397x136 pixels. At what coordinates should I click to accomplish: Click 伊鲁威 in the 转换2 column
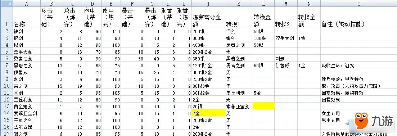coord(286,66)
